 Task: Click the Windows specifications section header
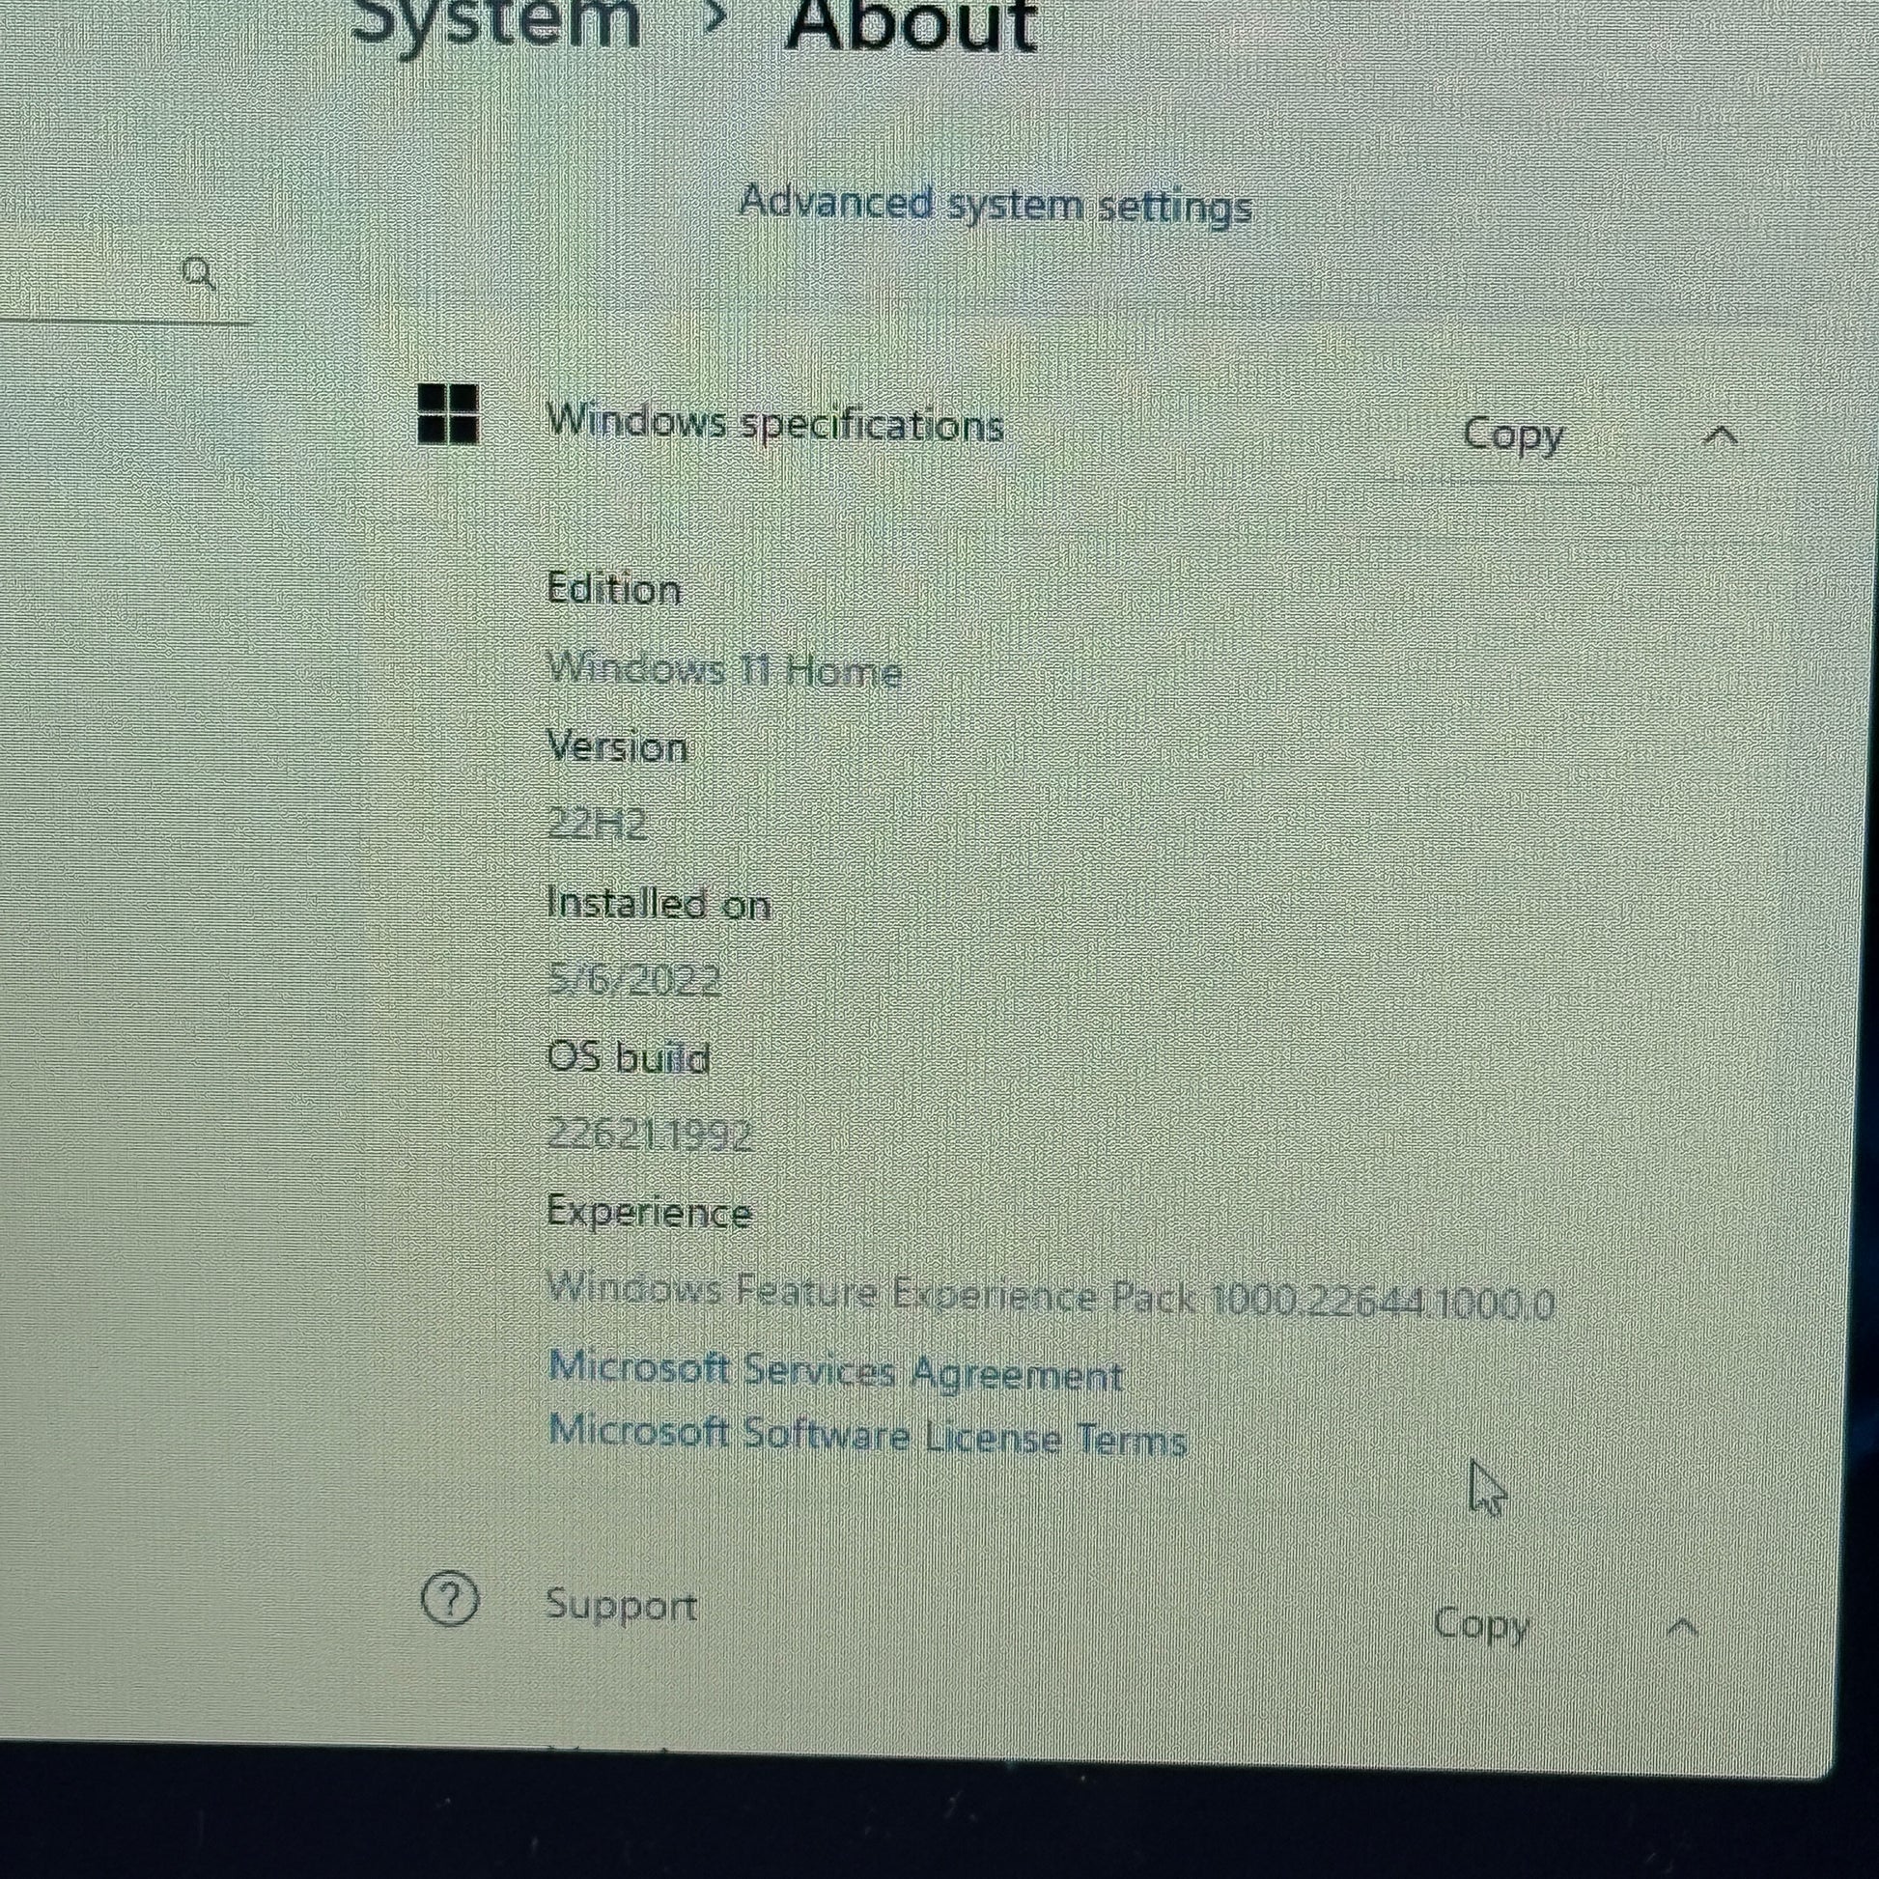[x=774, y=424]
